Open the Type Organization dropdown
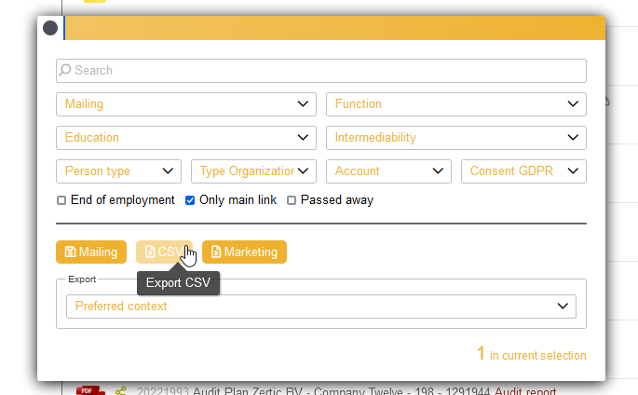 [x=253, y=171]
